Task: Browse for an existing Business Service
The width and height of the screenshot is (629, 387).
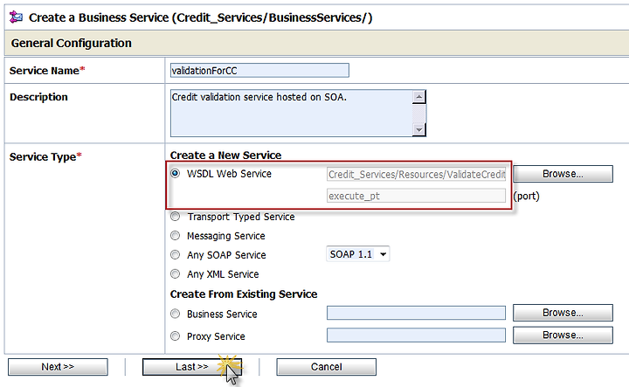Action: pos(563,313)
